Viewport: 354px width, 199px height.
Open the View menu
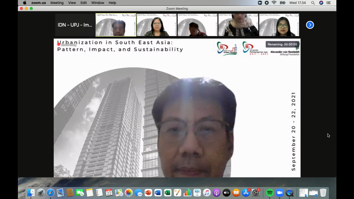72,3
